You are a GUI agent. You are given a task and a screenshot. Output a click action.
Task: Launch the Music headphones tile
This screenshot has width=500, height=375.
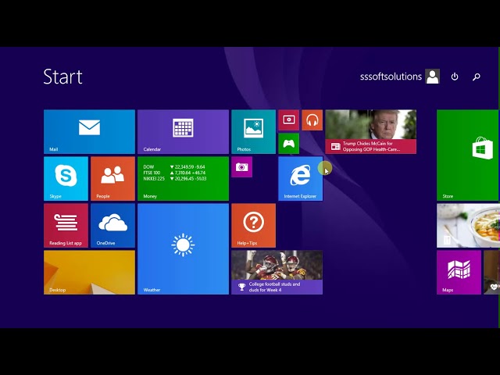[312, 120]
